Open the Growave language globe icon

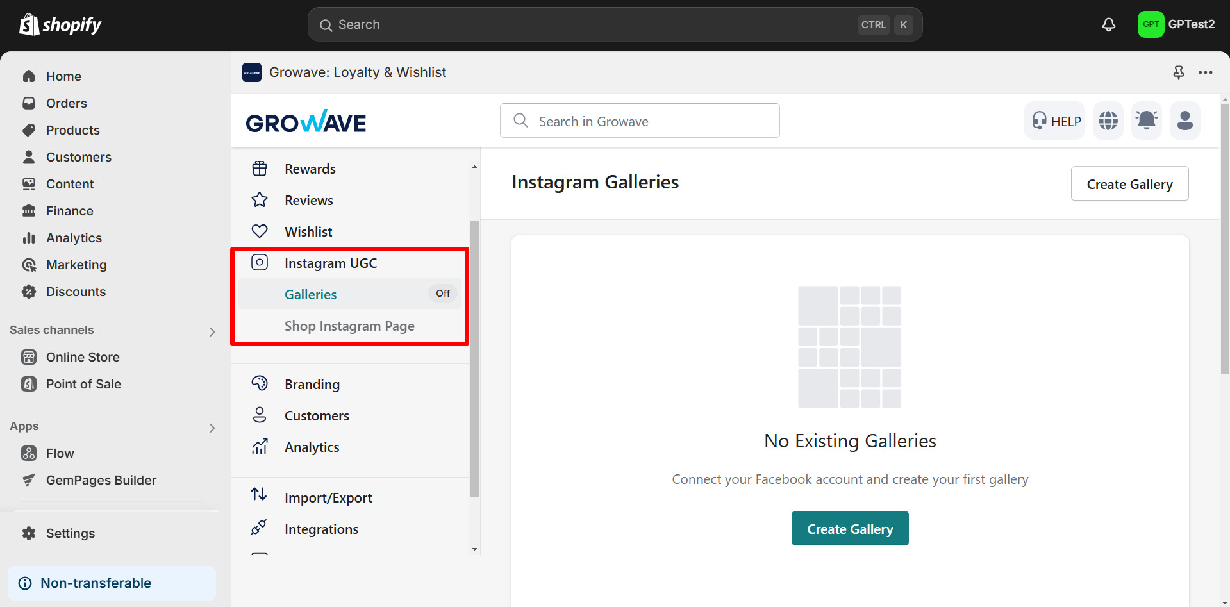click(1108, 121)
